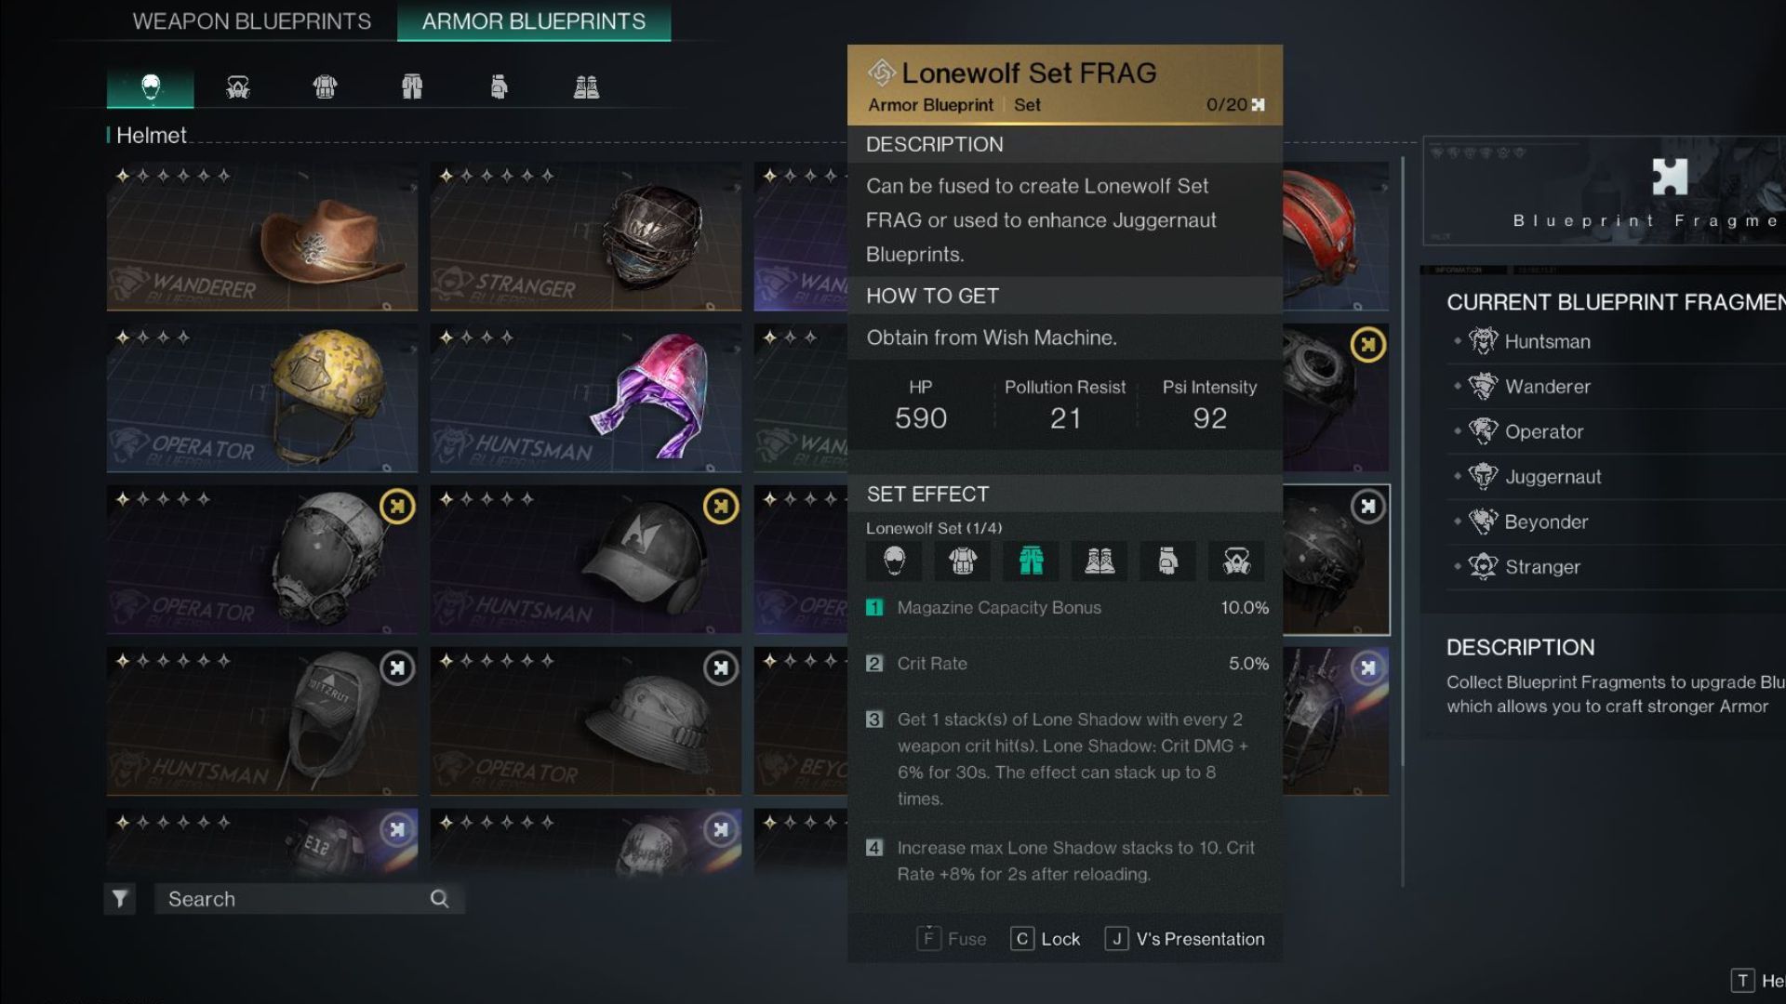Switch to Weapon Blueprints tab
1786x1004 pixels.
[251, 22]
